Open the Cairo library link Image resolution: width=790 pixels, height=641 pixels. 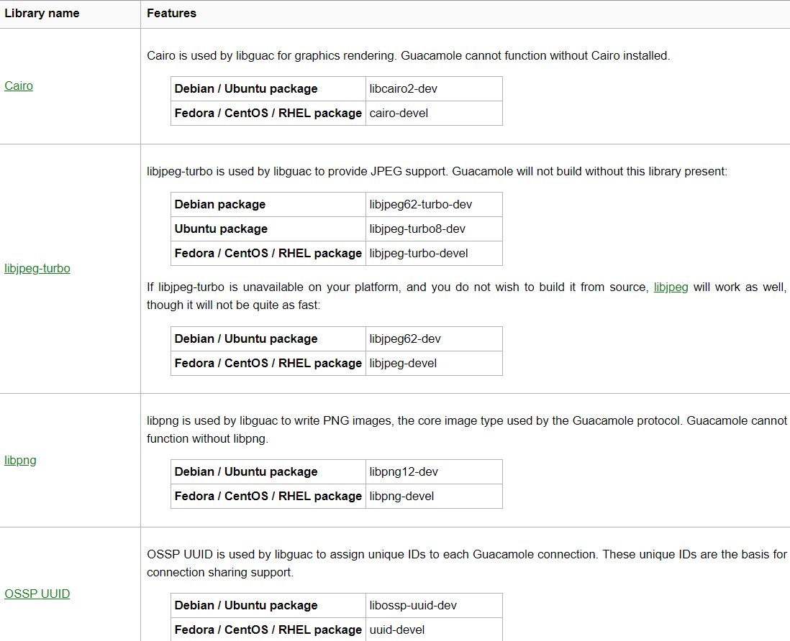click(x=19, y=86)
